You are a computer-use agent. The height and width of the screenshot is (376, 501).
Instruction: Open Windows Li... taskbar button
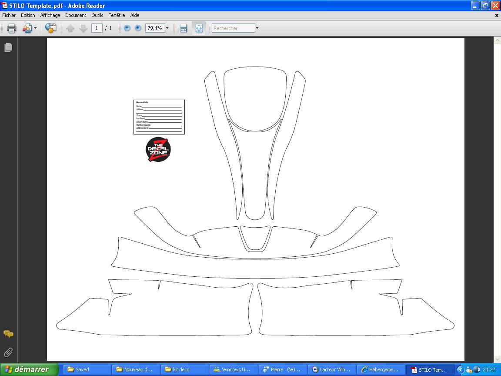(234, 369)
